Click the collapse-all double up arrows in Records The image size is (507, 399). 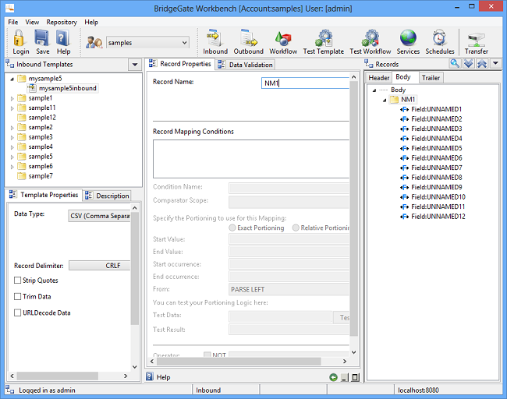482,64
